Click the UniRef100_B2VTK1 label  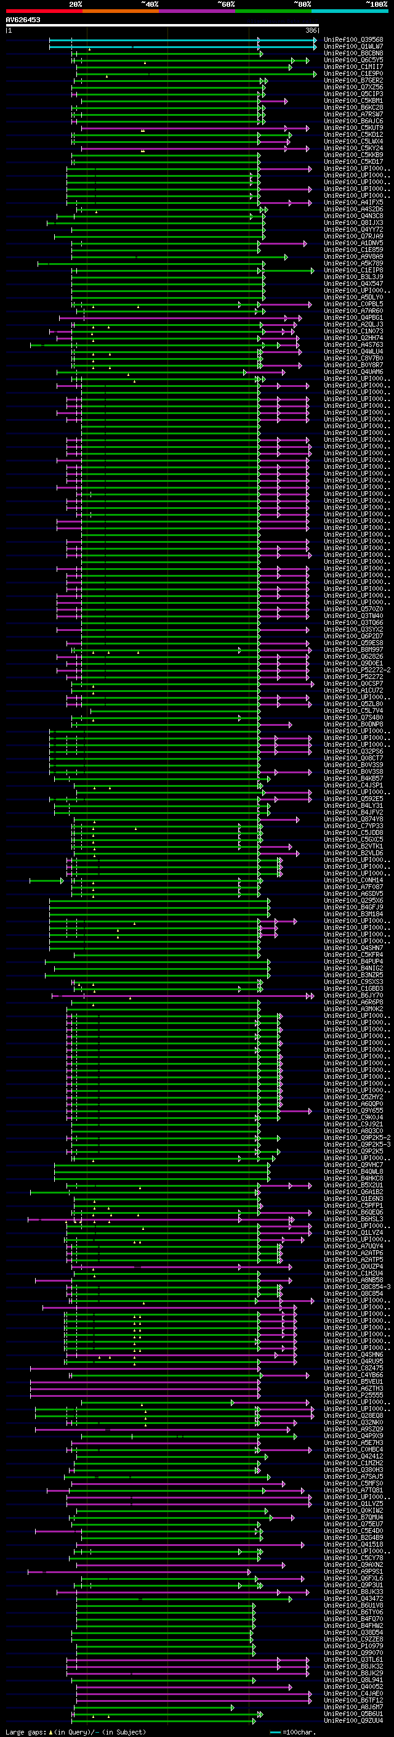pos(353,846)
